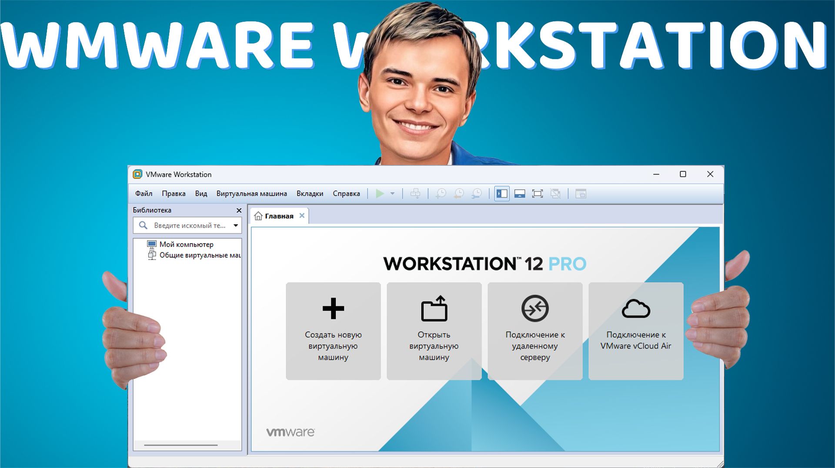Open the Виртуальная машина menu

[251, 193]
